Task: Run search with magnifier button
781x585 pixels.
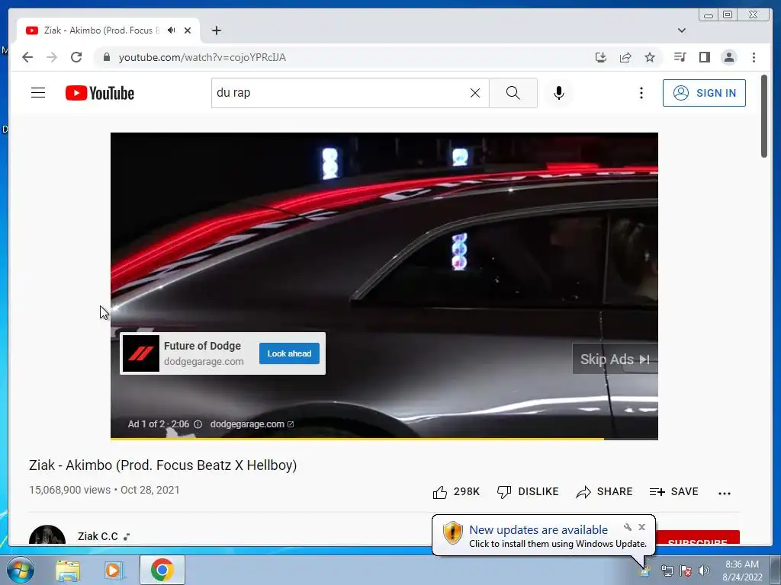Action: (513, 93)
